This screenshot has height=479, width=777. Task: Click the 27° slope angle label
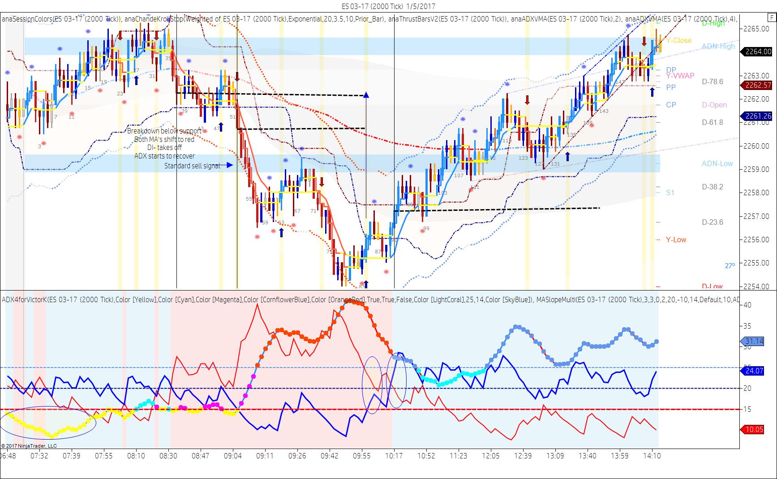[x=730, y=265]
